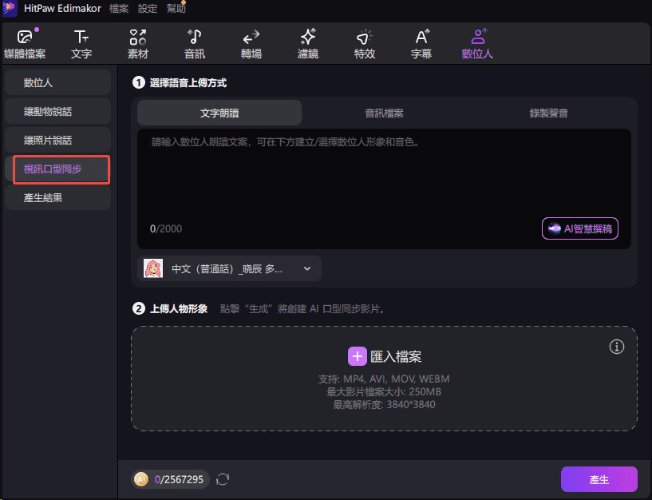Viewport: 652px width, 500px height.
Task: Click the 產生 generate button
Action: tap(599, 479)
